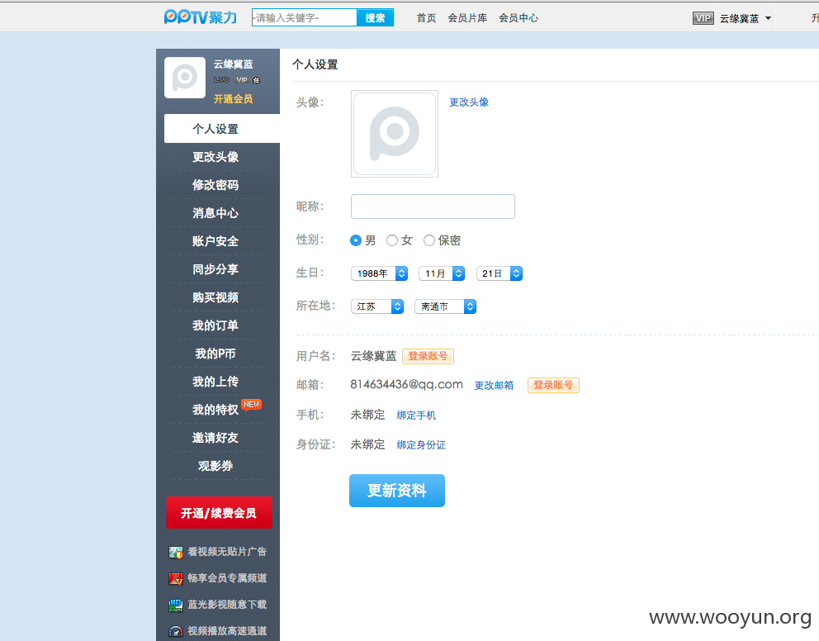
Task: Open the birth year 1988年 dropdown
Action: (379, 273)
